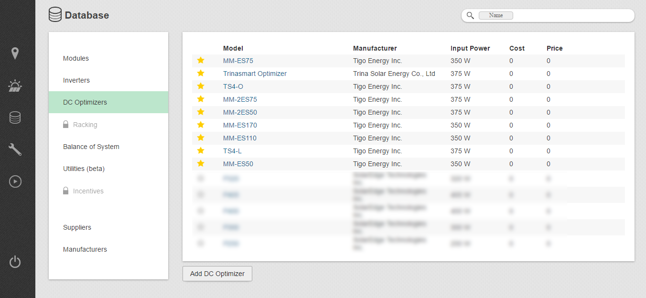Toggle favorite star for TS4-L

coord(201,150)
